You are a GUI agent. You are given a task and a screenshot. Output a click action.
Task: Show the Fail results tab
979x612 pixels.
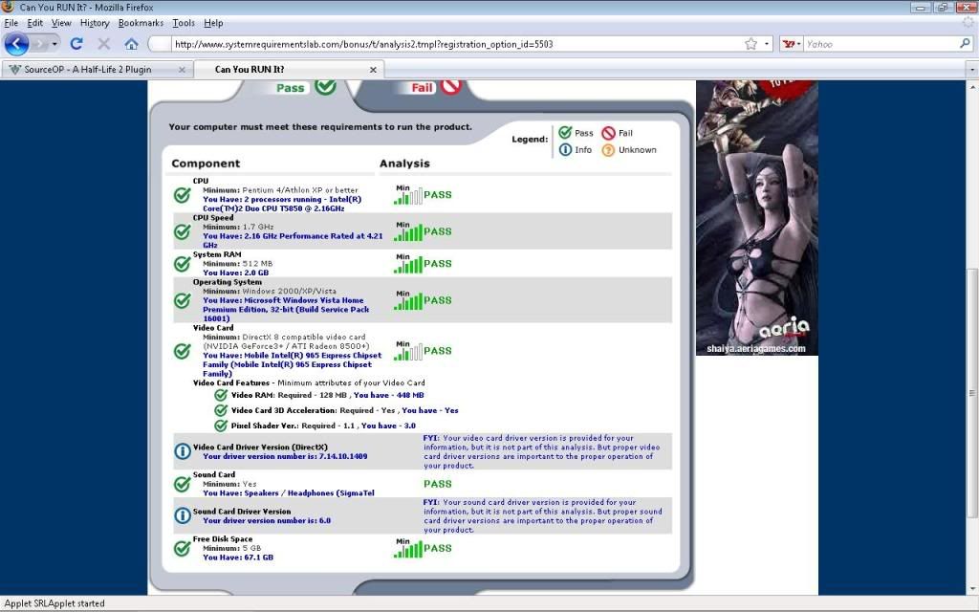click(436, 87)
